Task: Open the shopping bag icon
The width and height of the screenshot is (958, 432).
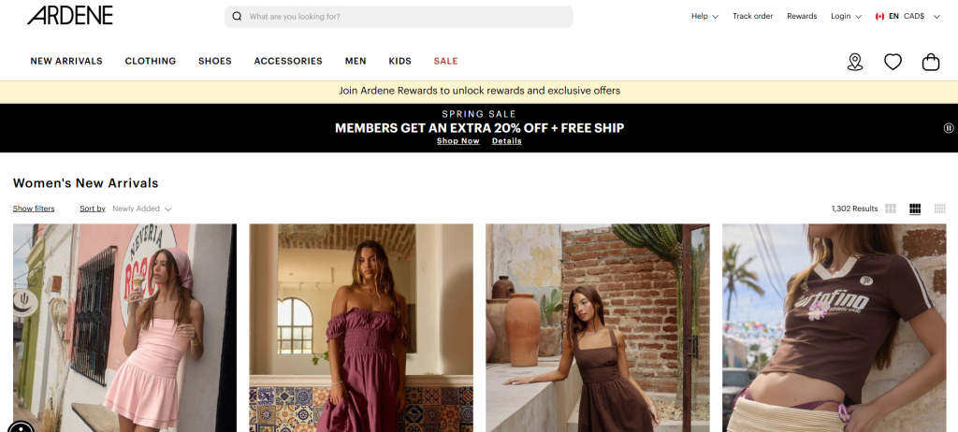Action: (930, 62)
